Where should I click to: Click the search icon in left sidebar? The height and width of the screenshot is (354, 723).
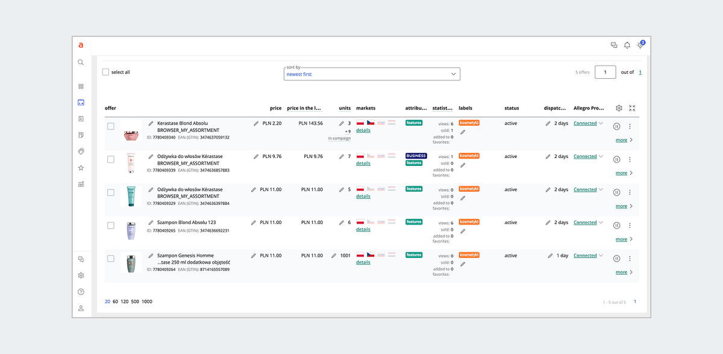coord(81,63)
